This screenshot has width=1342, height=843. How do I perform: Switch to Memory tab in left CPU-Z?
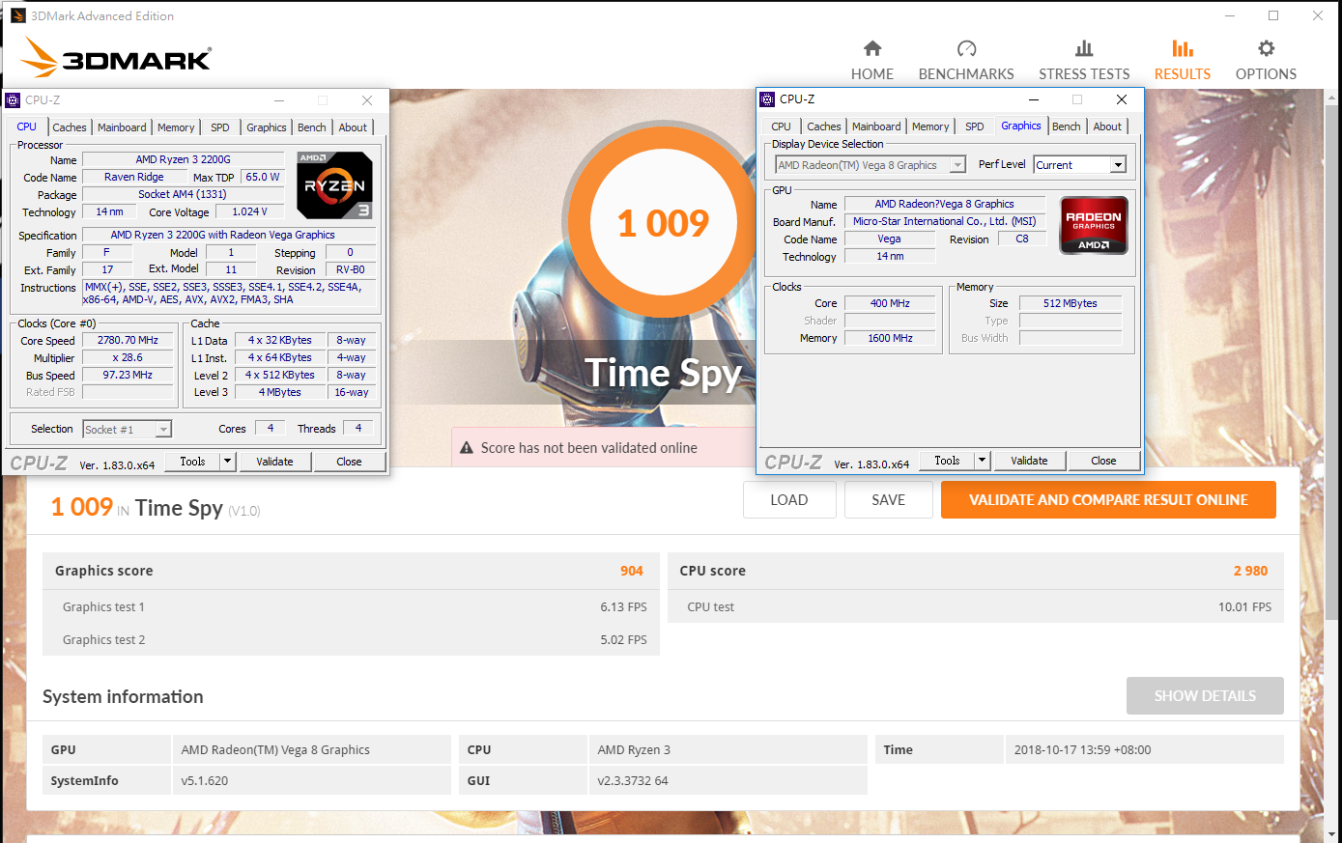(x=176, y=127)
